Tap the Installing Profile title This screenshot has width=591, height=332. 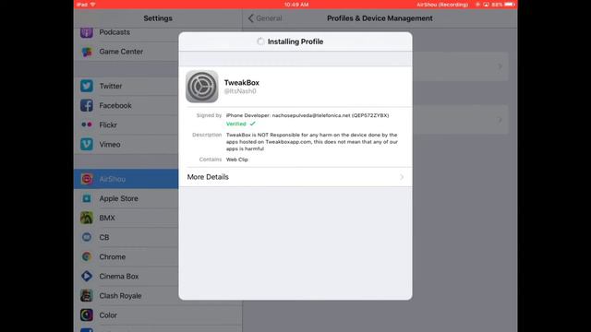(x=295, y=41)
